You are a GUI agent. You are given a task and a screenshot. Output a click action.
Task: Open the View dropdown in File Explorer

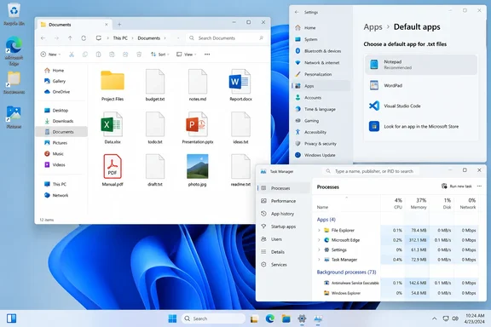coord(187,54)
